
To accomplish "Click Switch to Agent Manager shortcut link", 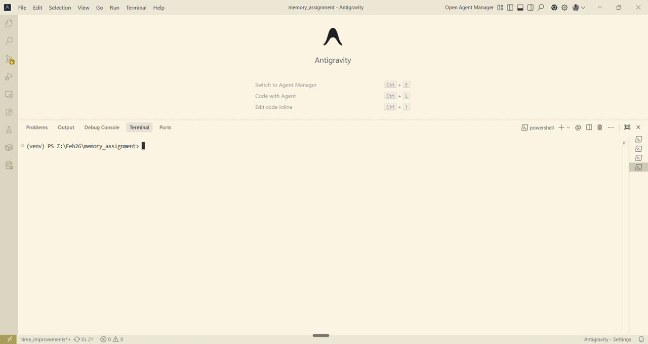I will [286, 85].
